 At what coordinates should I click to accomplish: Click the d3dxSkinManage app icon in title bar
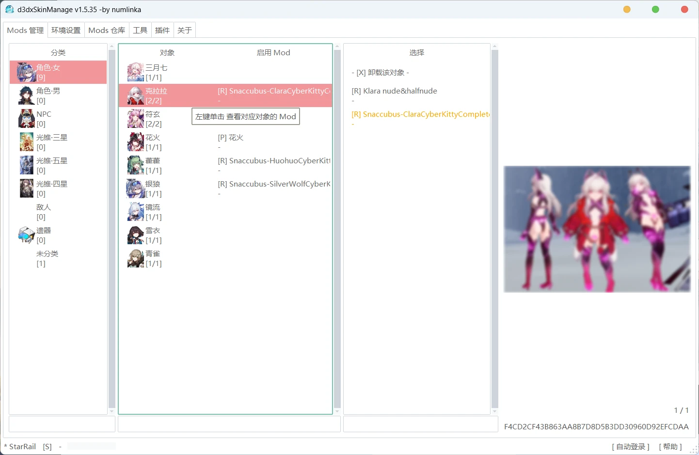(9, 9)
